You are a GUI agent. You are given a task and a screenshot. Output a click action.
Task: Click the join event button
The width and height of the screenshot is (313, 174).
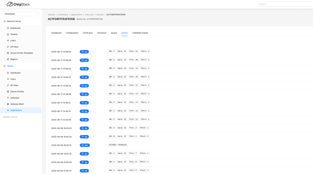pos(84,145)
